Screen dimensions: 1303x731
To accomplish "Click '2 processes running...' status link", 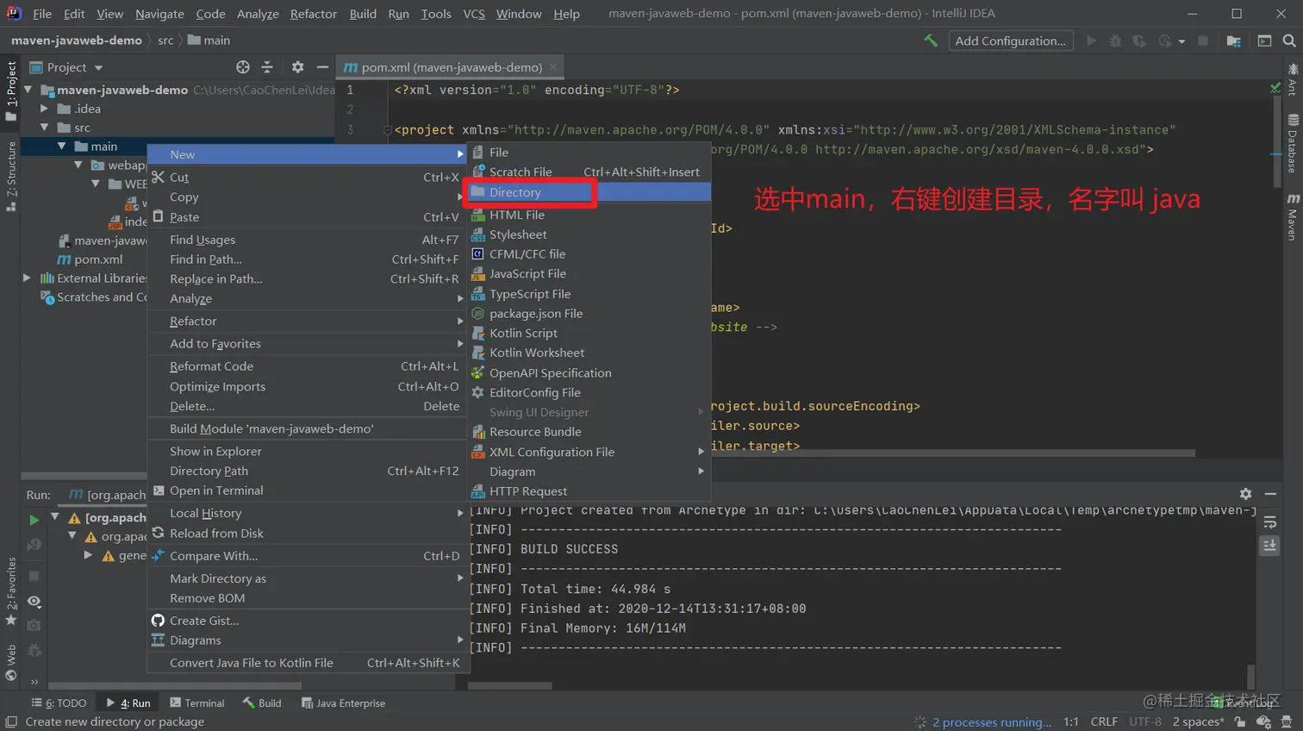I will [991, 722].
